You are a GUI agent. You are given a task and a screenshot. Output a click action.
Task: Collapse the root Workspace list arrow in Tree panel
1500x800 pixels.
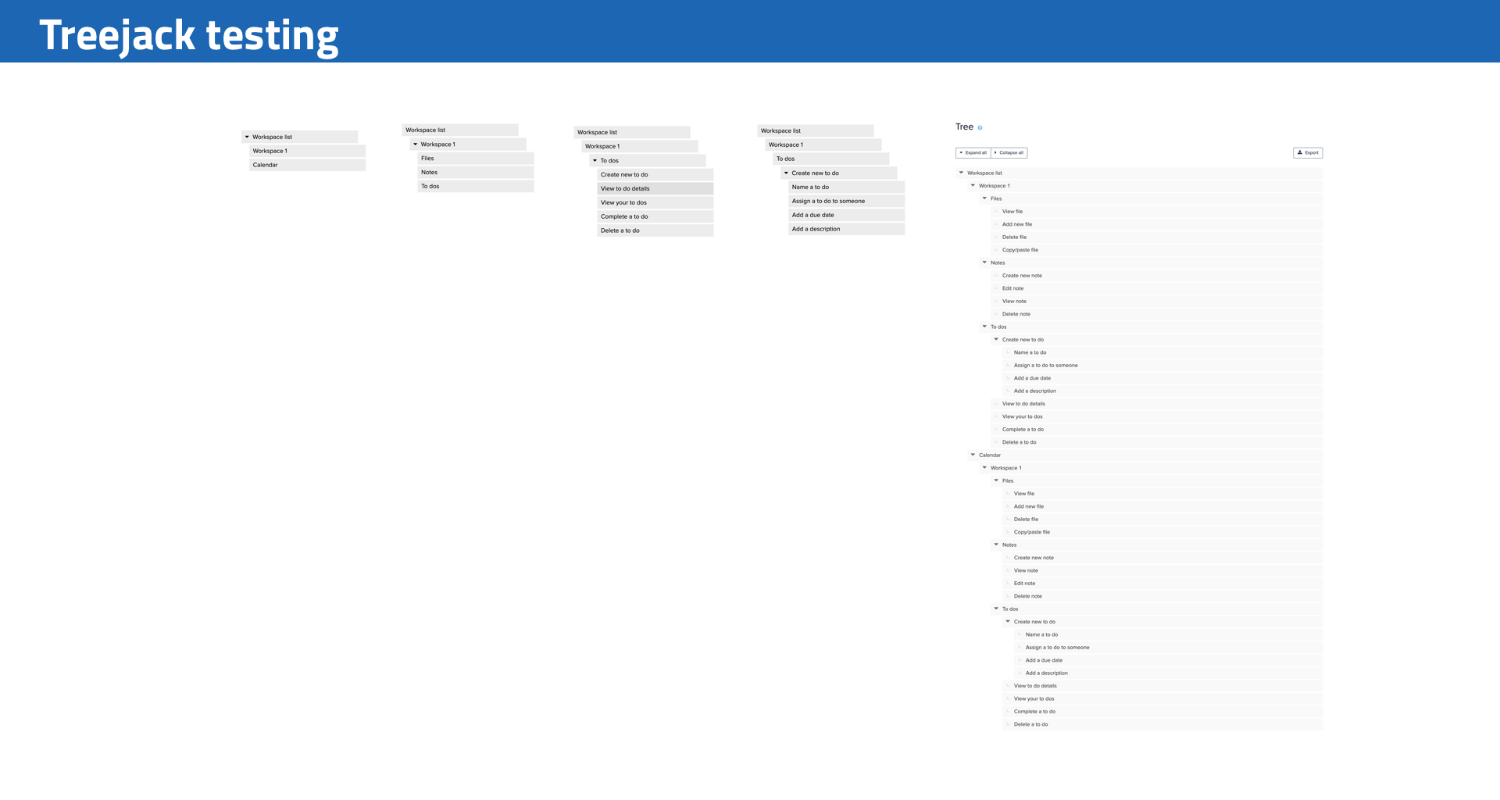pyautogui.click(x=961, y=173)
